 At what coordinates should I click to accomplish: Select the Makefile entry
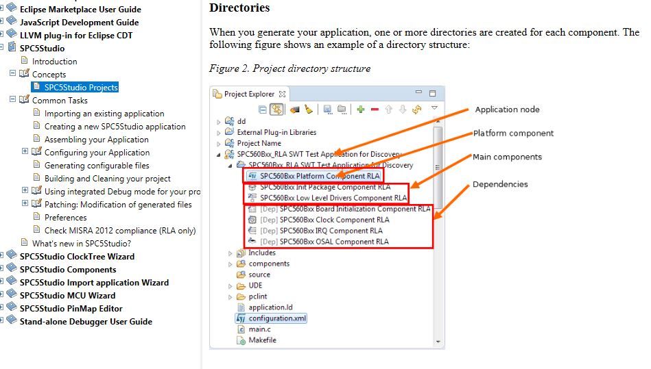pyautogui.click(x=263, y=340)
